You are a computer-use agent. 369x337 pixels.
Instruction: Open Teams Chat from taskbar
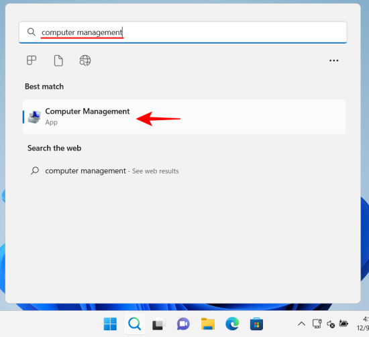(183, 324)
